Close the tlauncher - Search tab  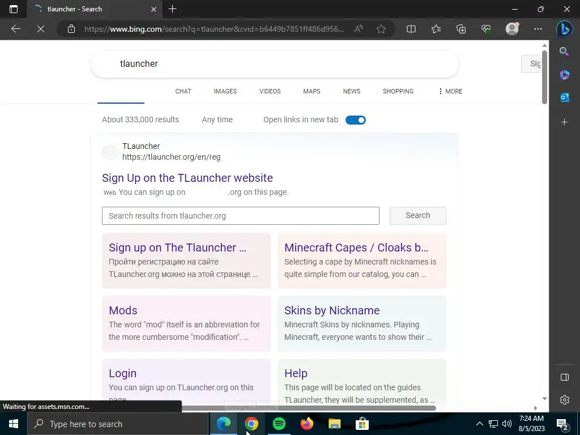tap(153, 9)
